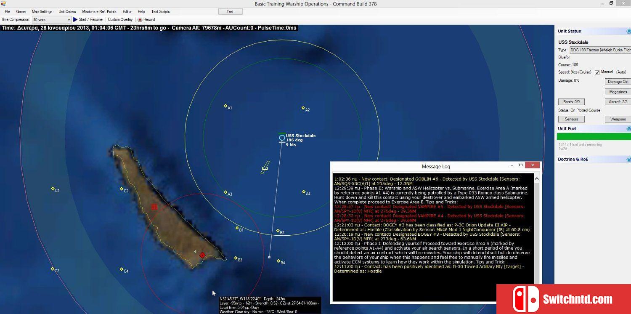Click reference point C4 marker
631x314 pixels.
[x=122, y=269]
